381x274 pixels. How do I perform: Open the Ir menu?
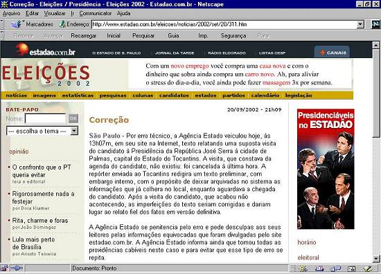[x=72, y=14]
